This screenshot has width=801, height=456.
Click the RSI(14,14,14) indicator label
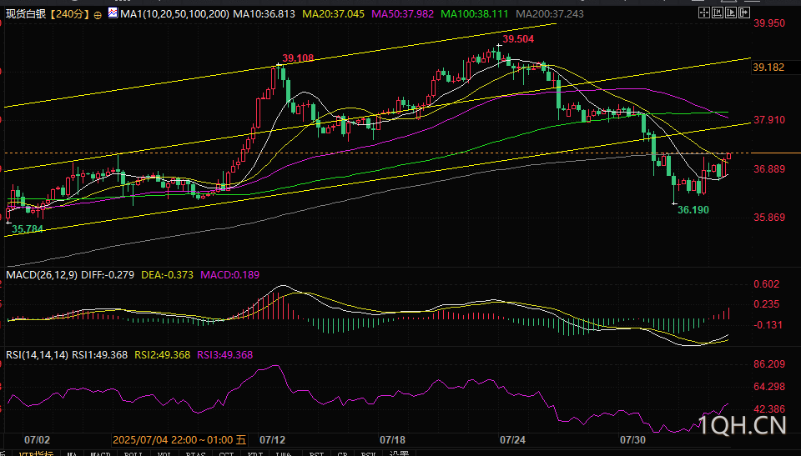pos(35,354)
